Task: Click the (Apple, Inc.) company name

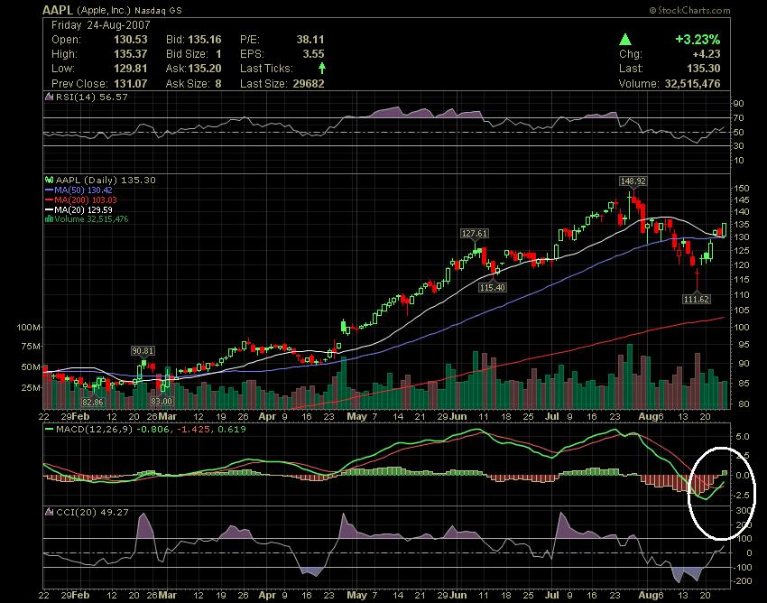Action: pyautogui.click(x=104, y=10)
